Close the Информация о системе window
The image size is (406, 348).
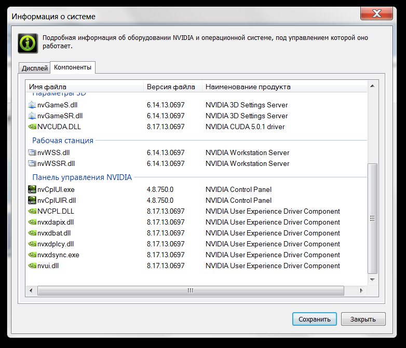tap(377, 13)
